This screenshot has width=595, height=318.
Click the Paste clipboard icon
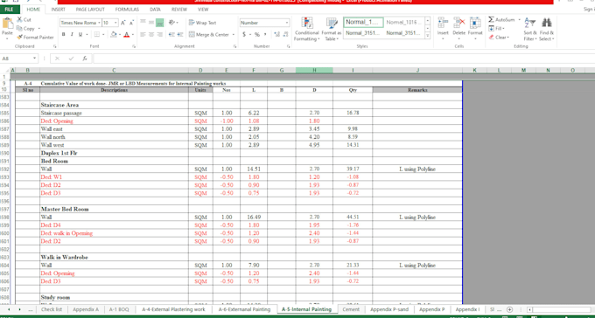tap(7, 24)
